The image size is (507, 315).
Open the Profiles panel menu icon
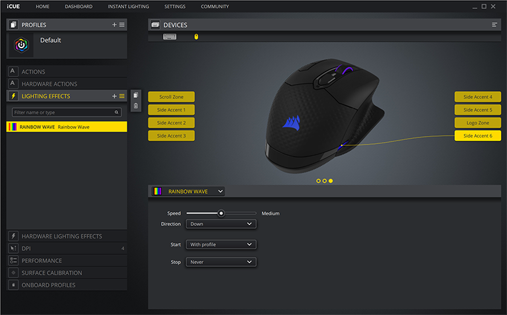(x=122, y=24)
